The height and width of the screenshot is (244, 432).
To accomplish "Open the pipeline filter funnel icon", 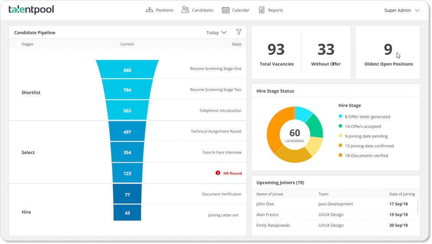I will pyautogui.click(x=239, y=32).
